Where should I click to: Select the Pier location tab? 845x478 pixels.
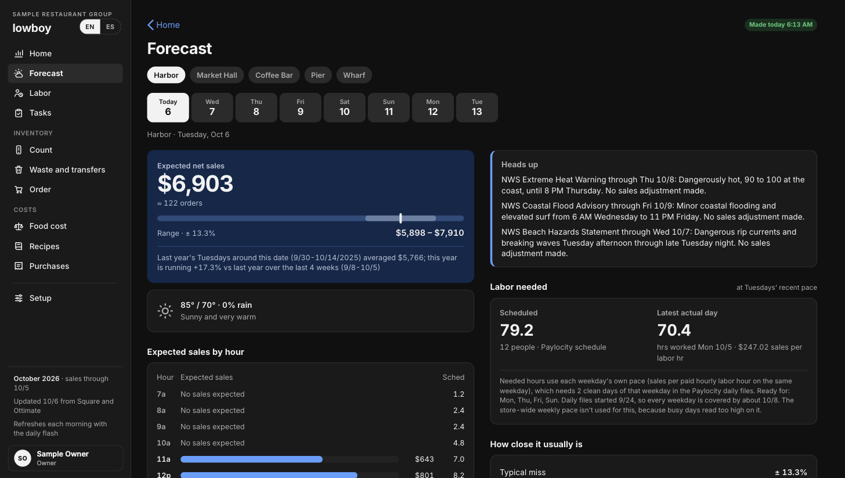[318, 75]
